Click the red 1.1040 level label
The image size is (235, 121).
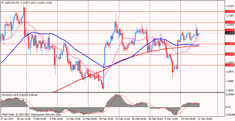[229, 54]
